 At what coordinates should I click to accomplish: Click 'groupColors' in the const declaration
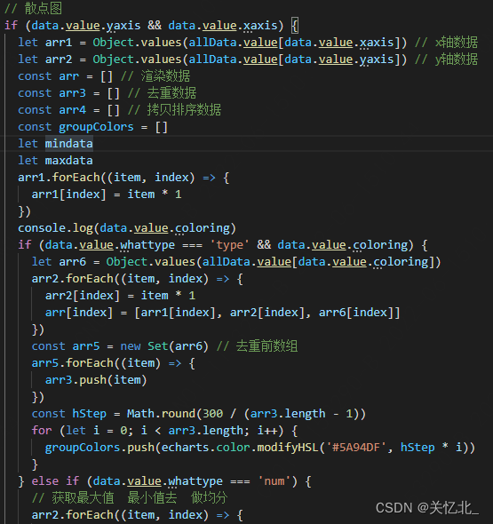click(96, 127)
